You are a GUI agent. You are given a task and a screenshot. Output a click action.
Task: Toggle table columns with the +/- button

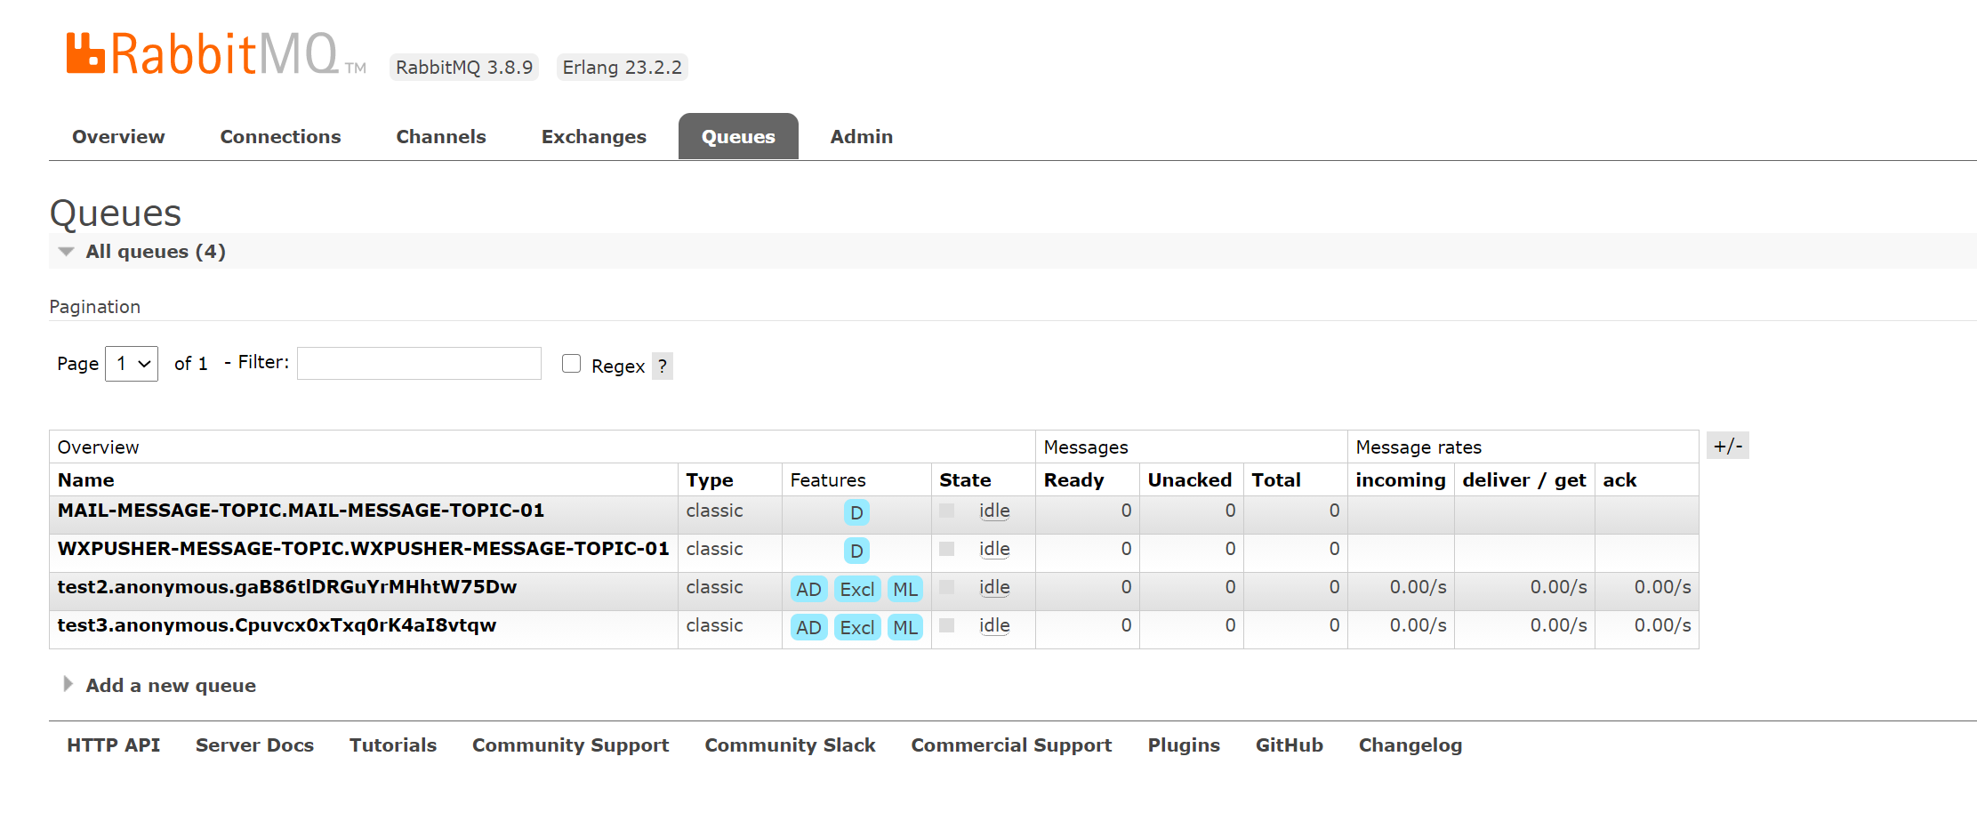tap(1727, 446)
